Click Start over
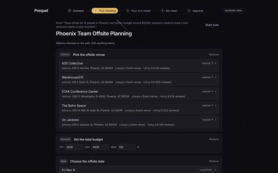Screen dimensions: 278x173 click(212, 25)
